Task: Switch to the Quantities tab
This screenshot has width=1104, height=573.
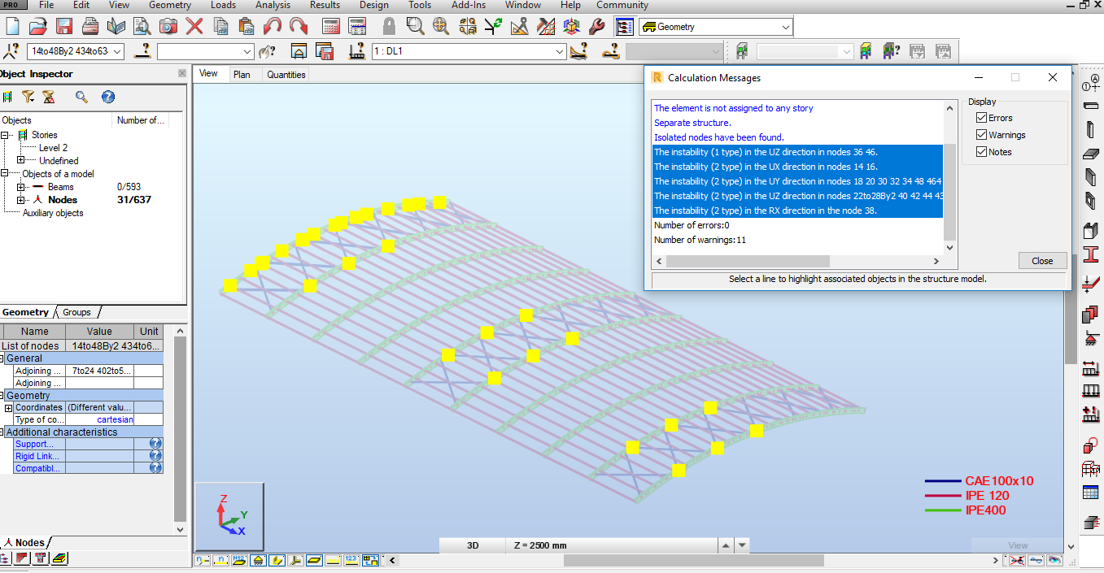Action: tap(286, 74)
